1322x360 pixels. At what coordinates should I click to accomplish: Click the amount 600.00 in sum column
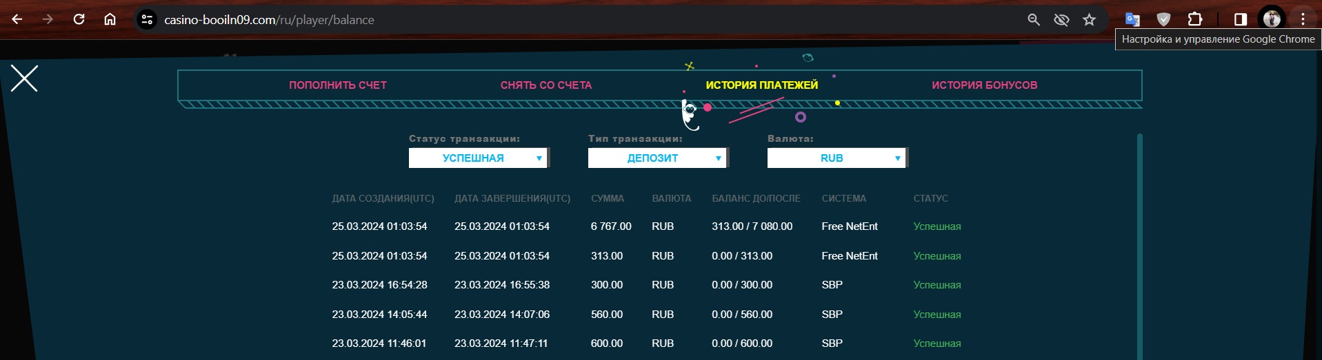pos(607,343)
